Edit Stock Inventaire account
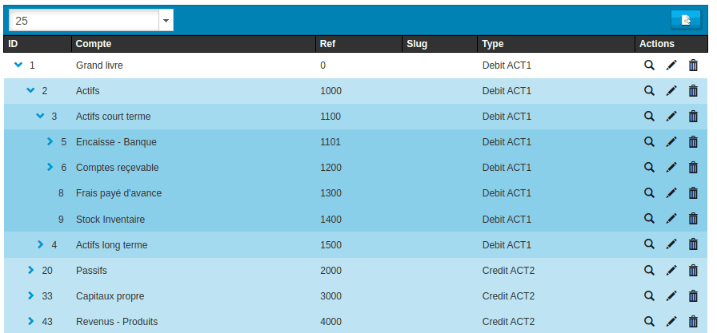 click(x=671, y=219)
